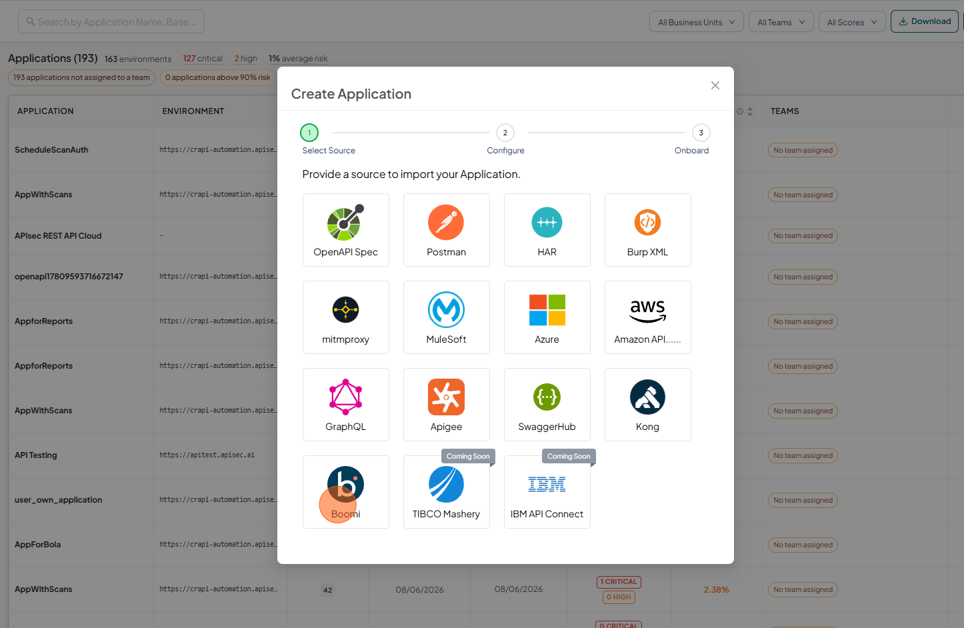Click No team assigned badge for API Testing
This screenshot has height=628, width=964.
pyautogui.click(x=803, y=456)
